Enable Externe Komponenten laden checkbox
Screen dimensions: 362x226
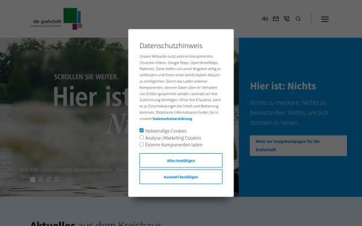point(142,145)
